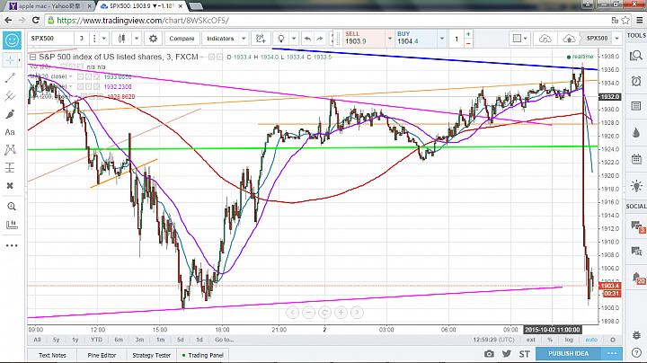Select the pitchfork drawing tool
647x363 pixels.
[10, 96]
